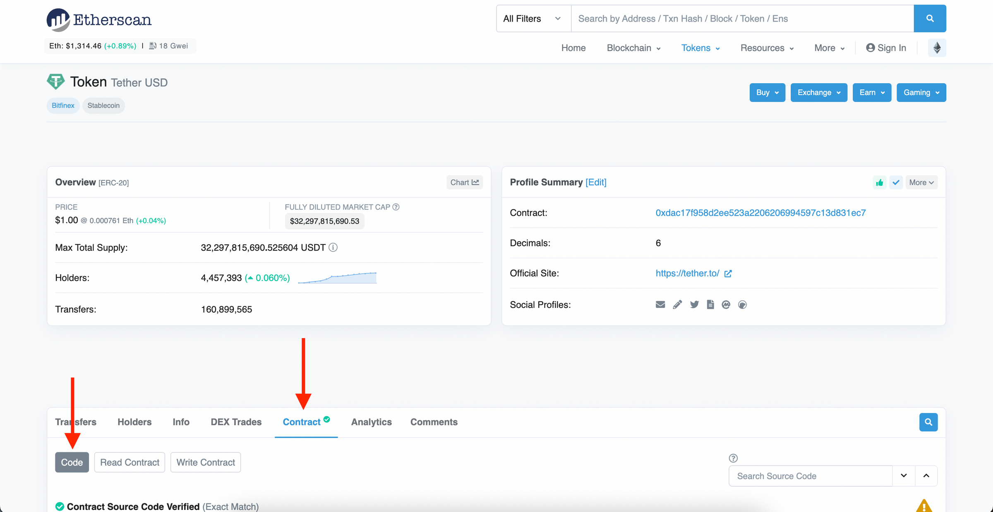Switch to the Holders tab
The height and width of the screenshot is (512, 993).
coord(134,421)
